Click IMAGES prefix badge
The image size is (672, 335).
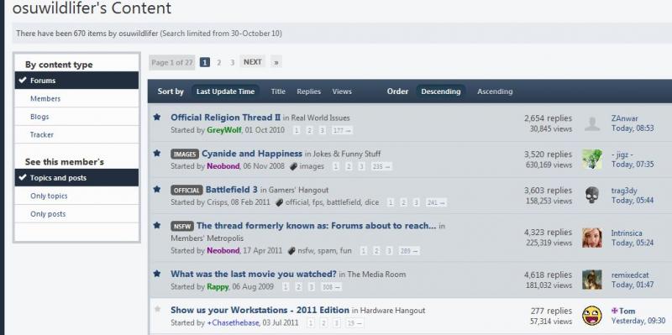(x=185, y=154)
